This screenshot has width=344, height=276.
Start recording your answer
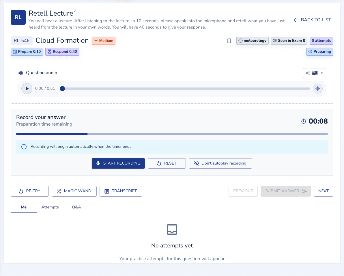pos(118,163)
